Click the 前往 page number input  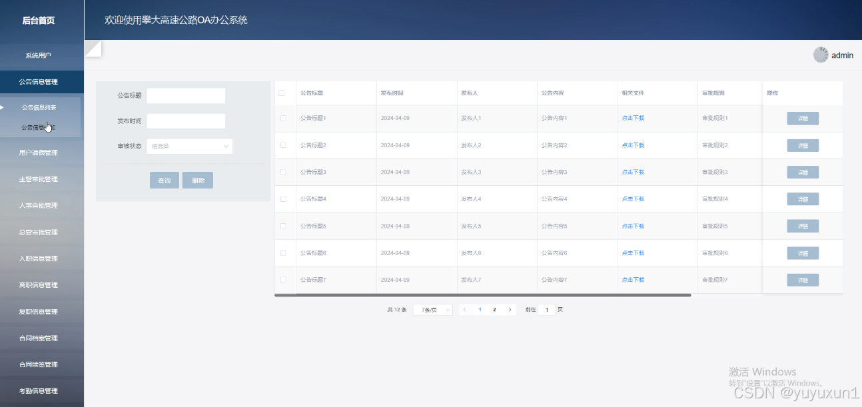[547, 310]
